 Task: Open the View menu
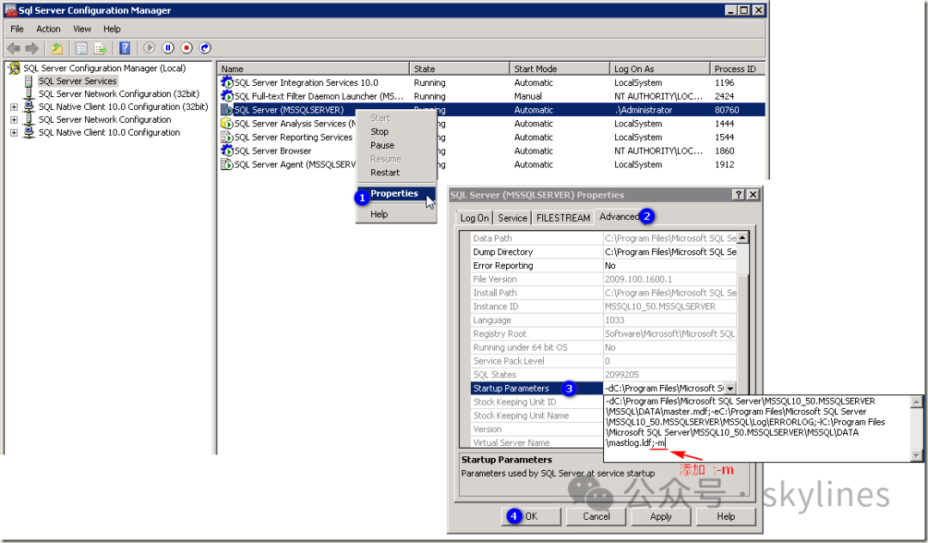click(82, 29)
